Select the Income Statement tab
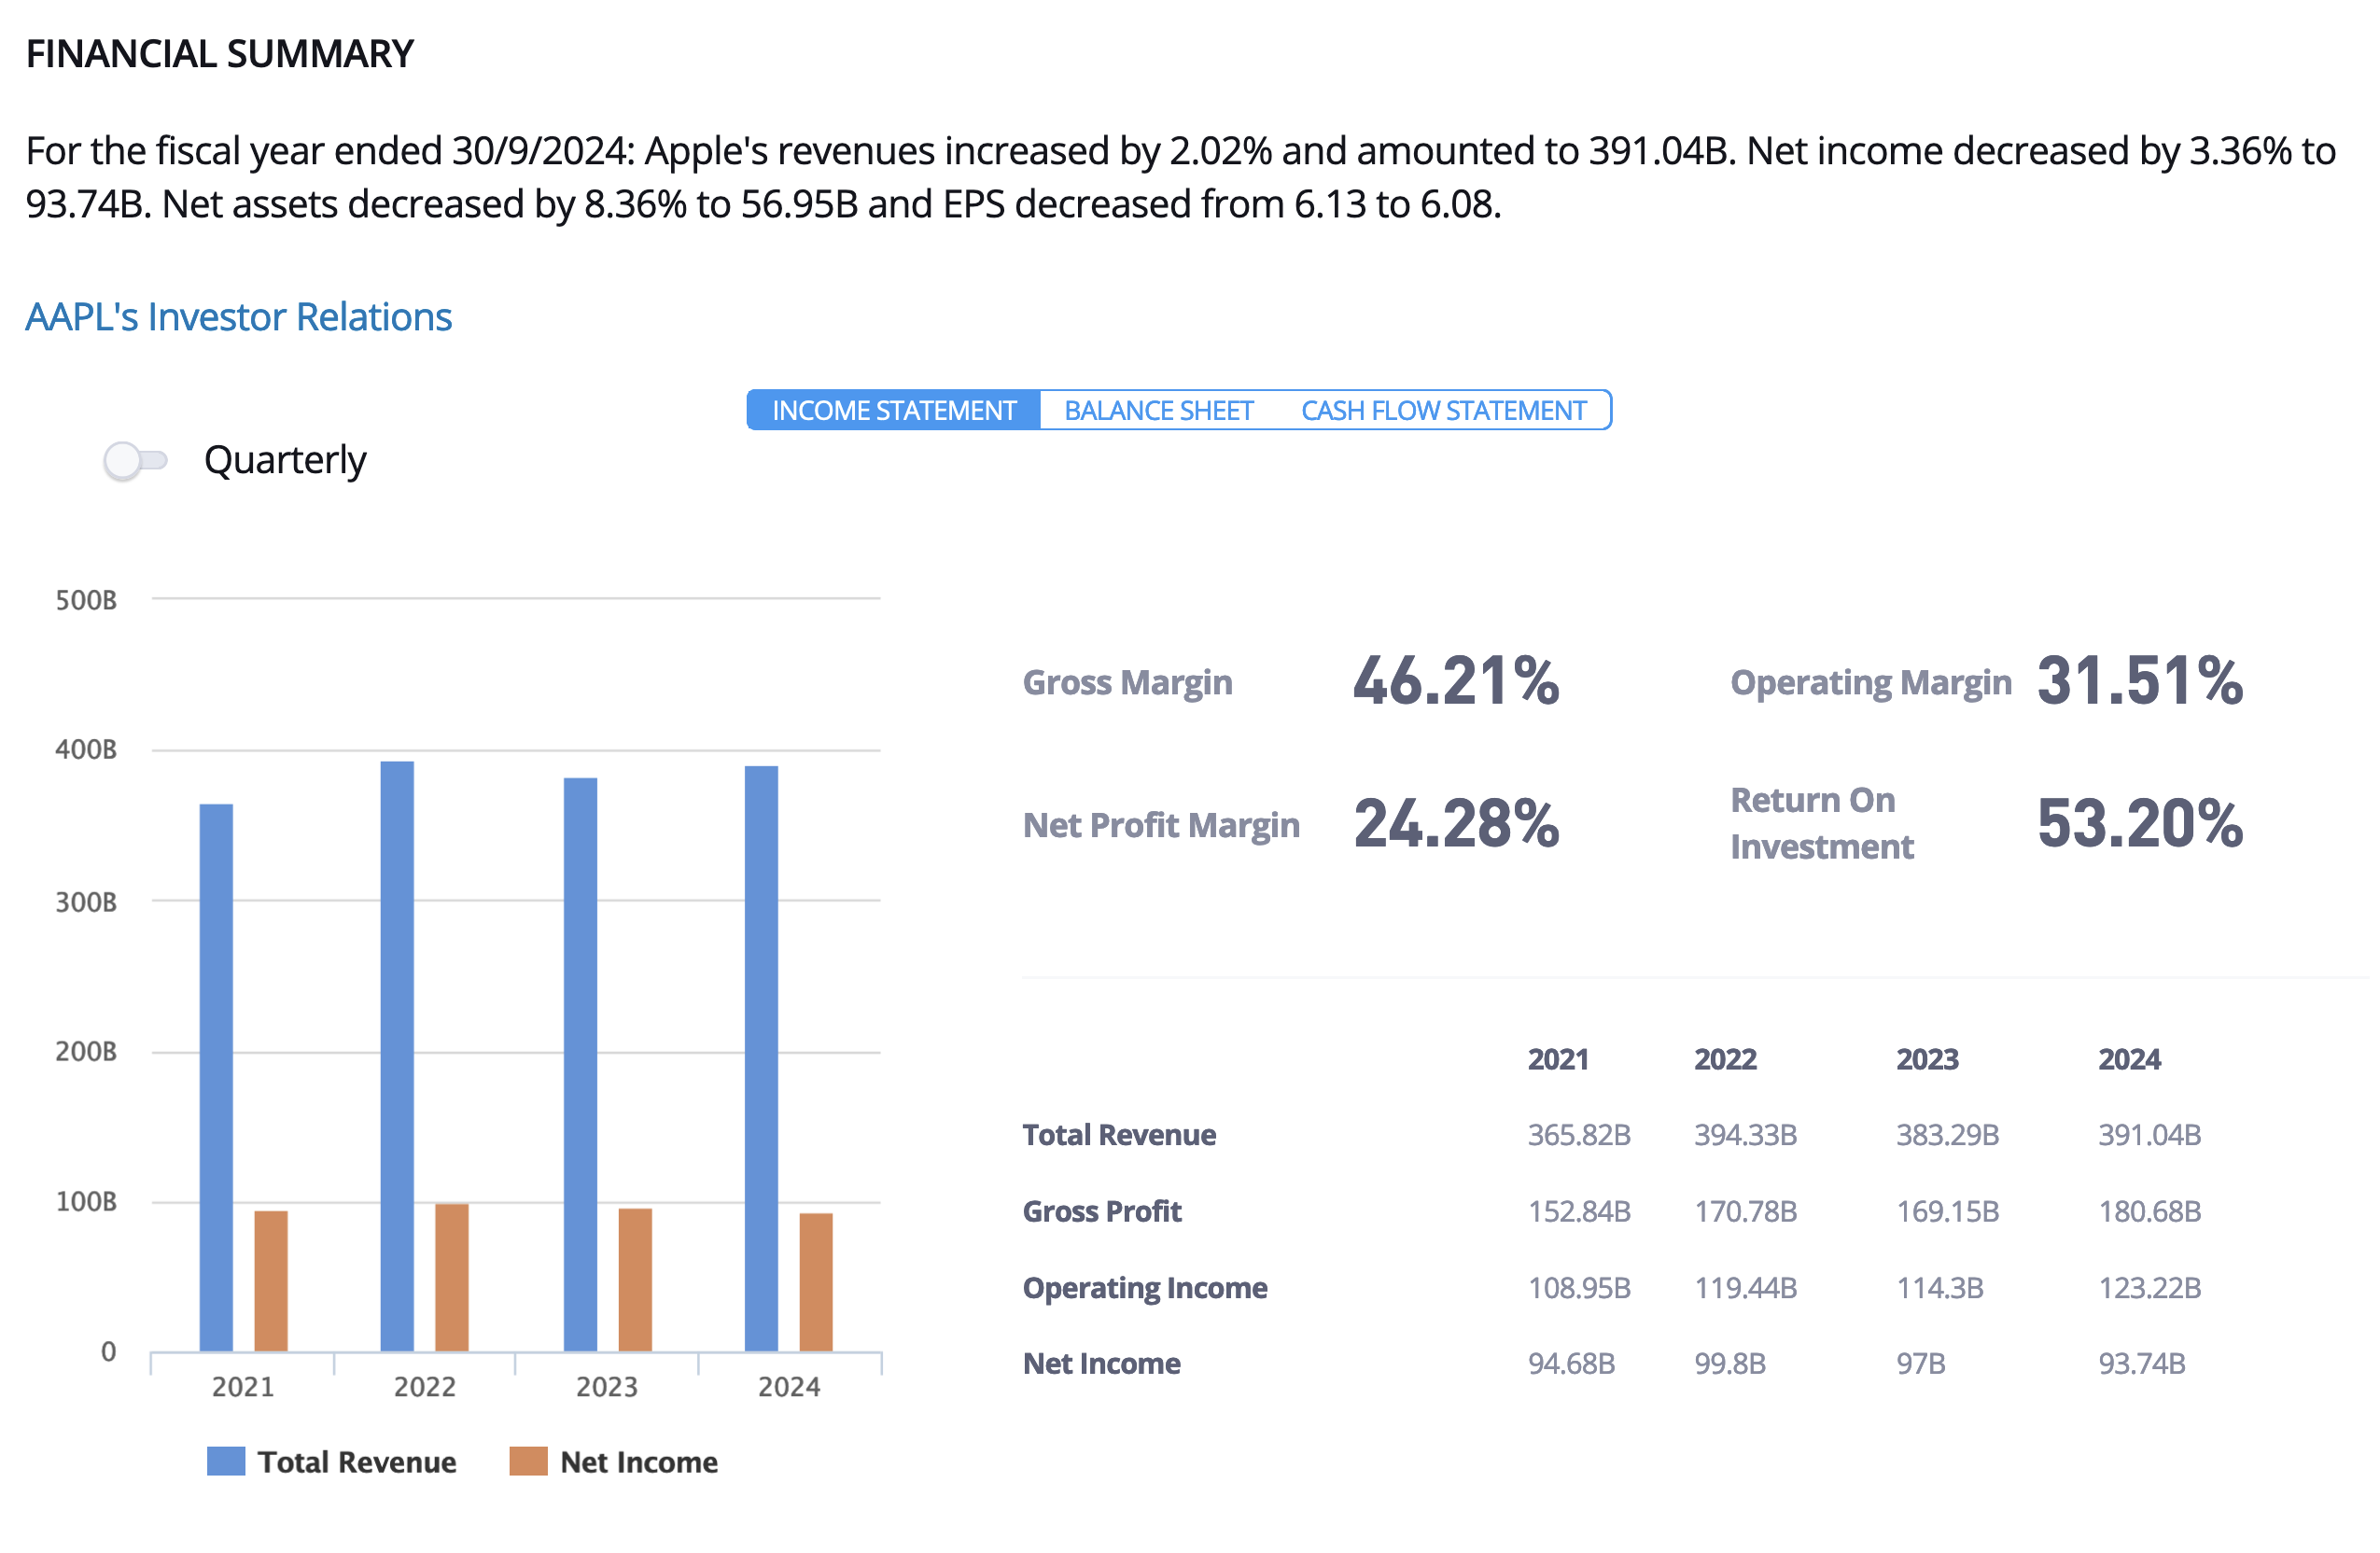Image resolution: width=2380 pixels, height=1553 pixels. coord(894,411)
